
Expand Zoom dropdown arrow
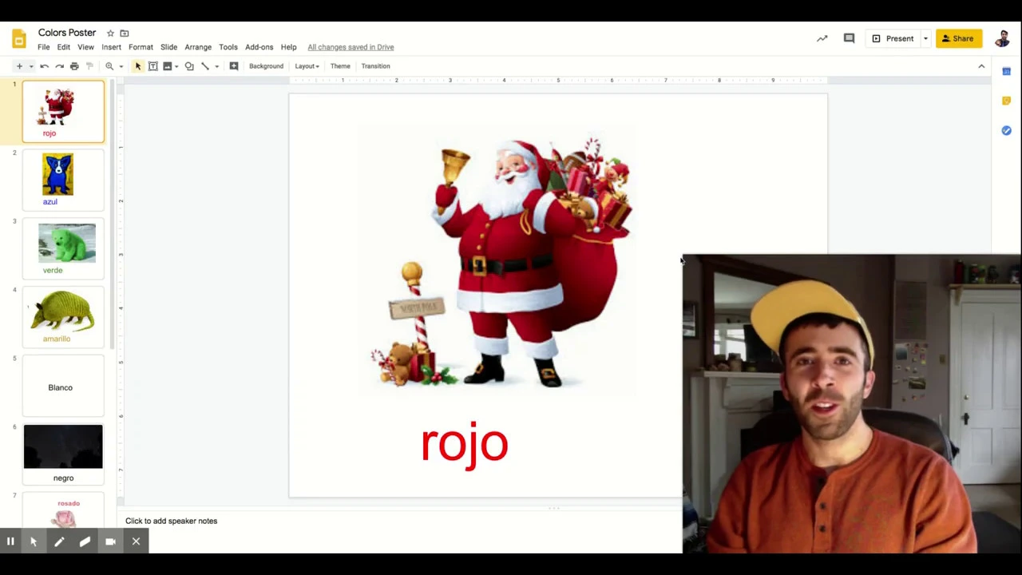(x=121, y=66)
